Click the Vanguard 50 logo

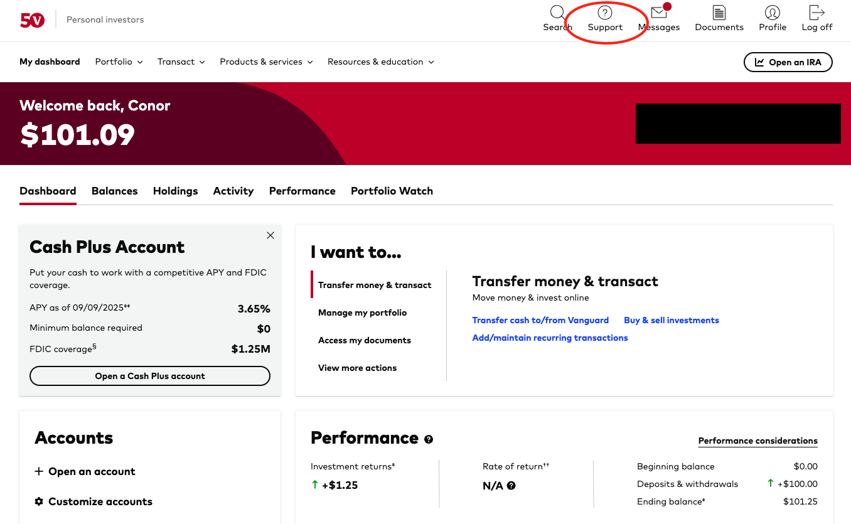point(33,20)
